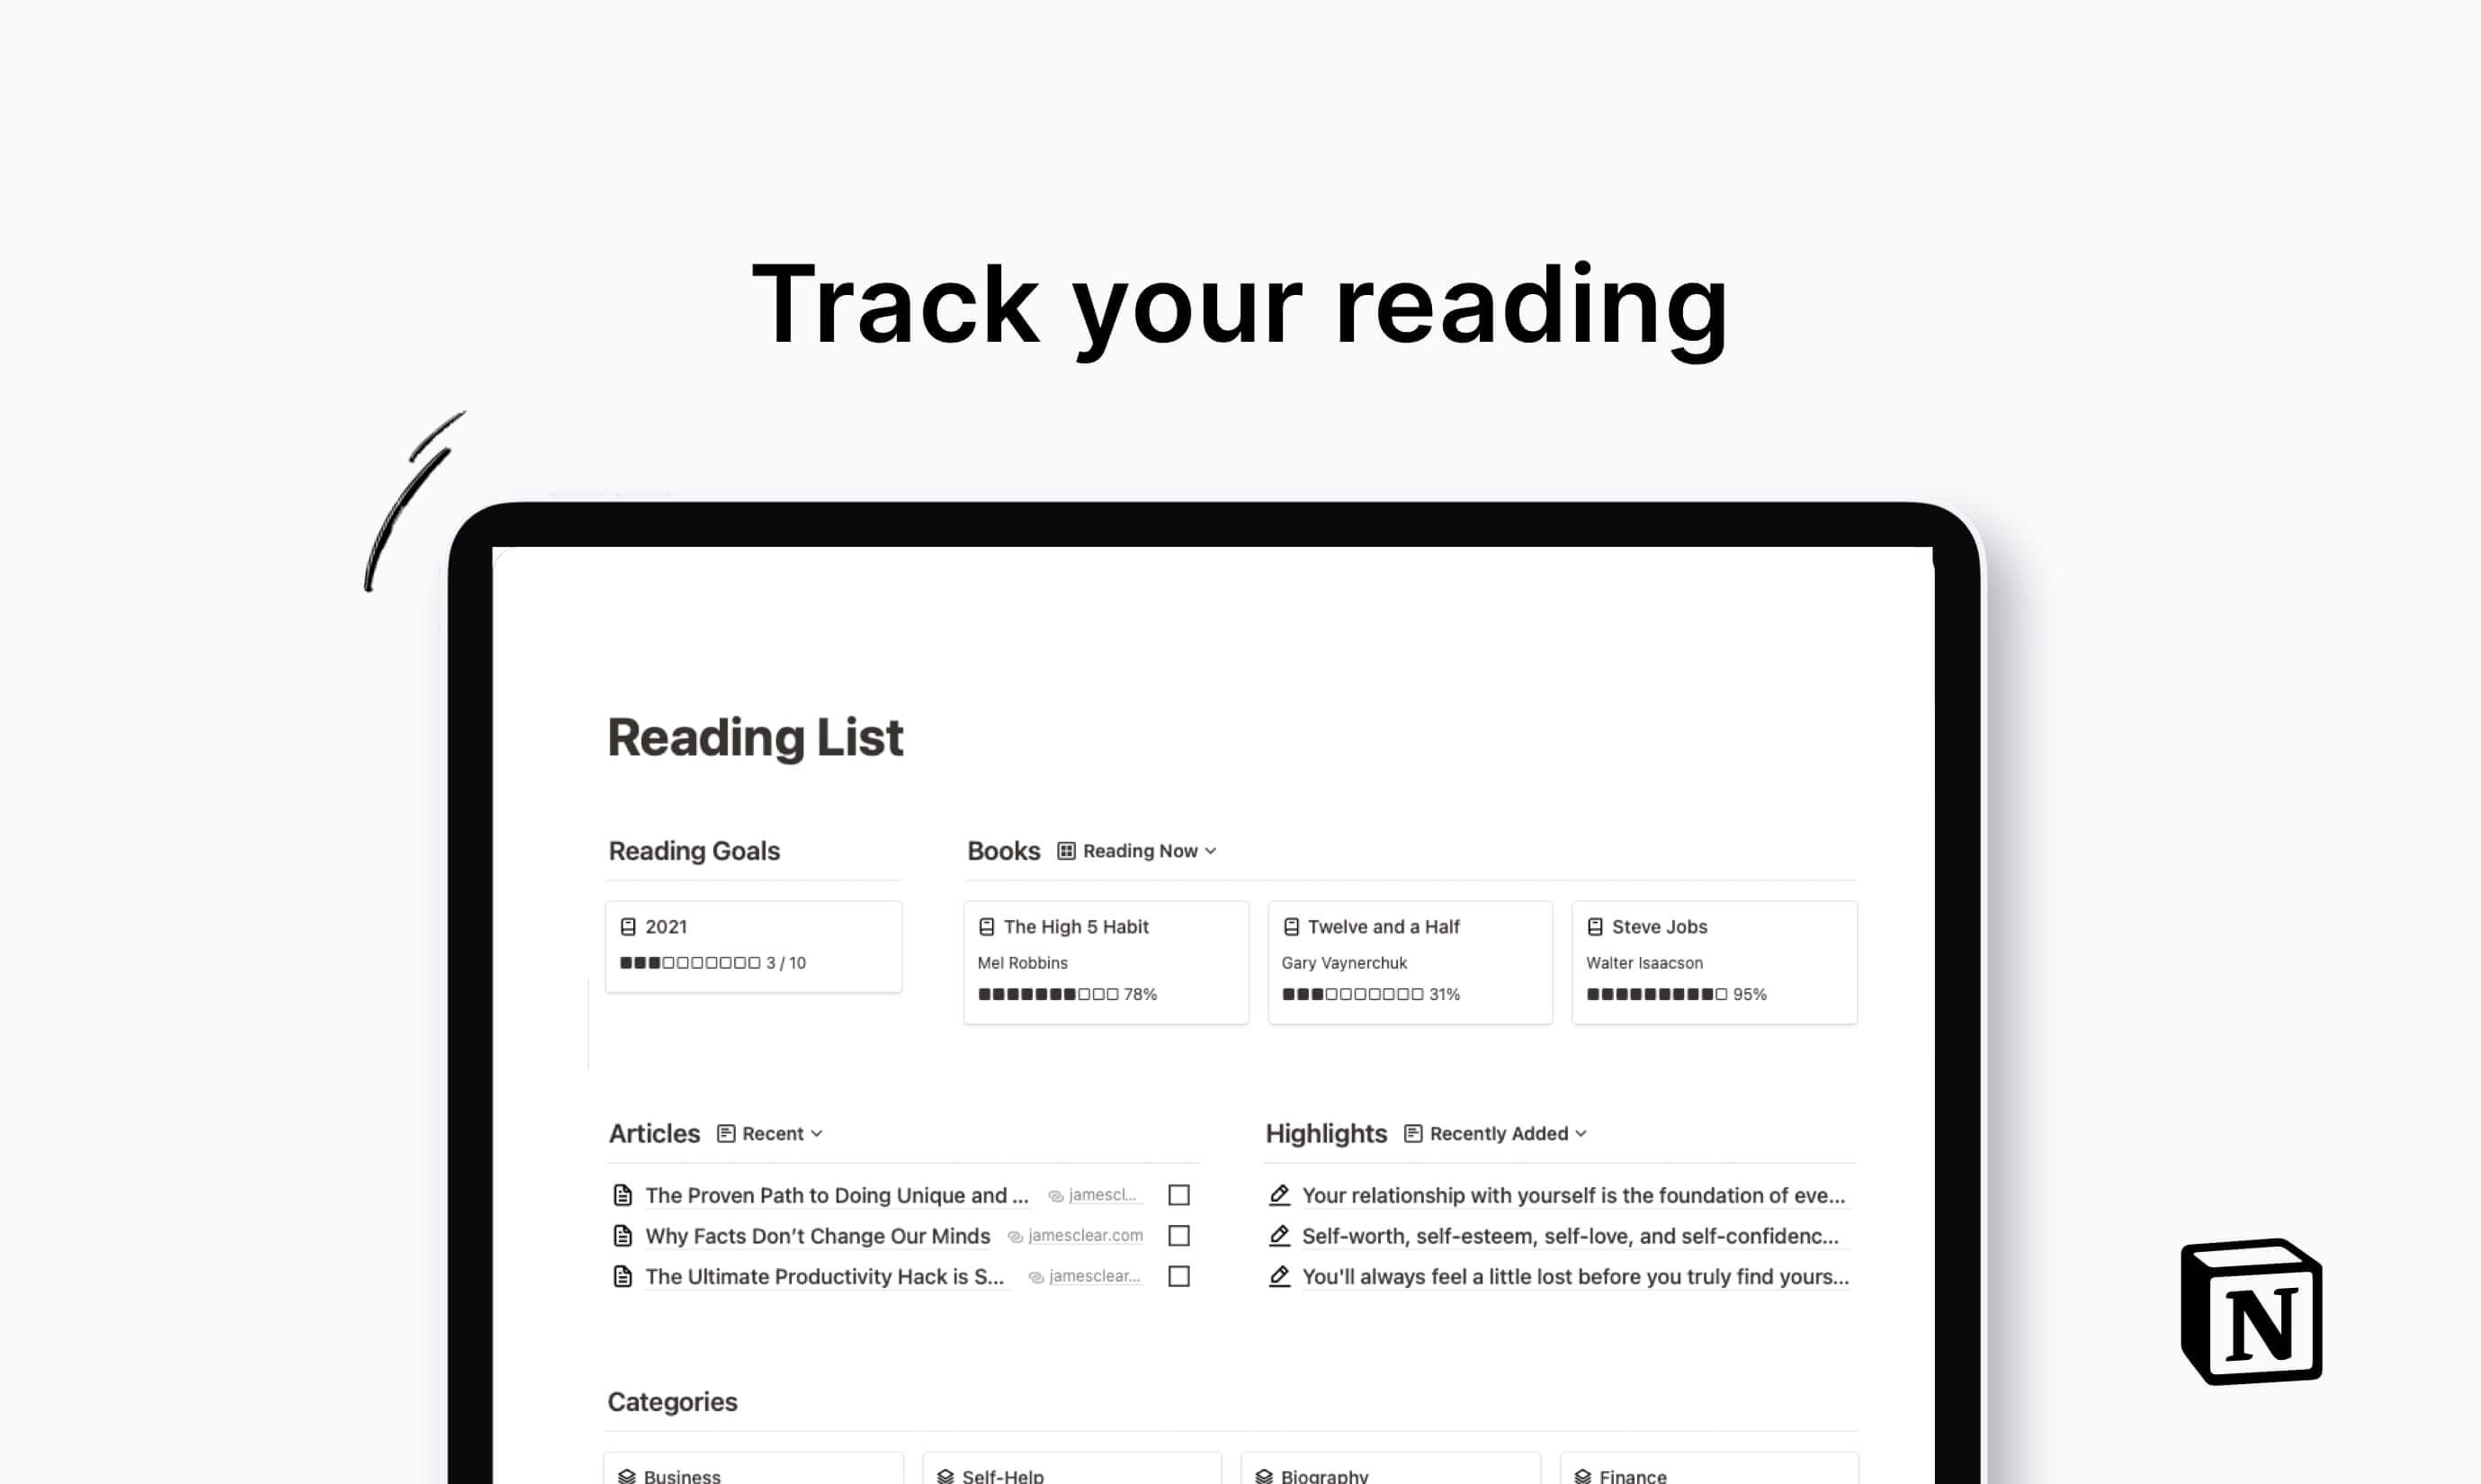The height and width of the screenshot is (1484, 2481).
Task: Click the document icon next to '2021'
Action: [x=627, y=925]
